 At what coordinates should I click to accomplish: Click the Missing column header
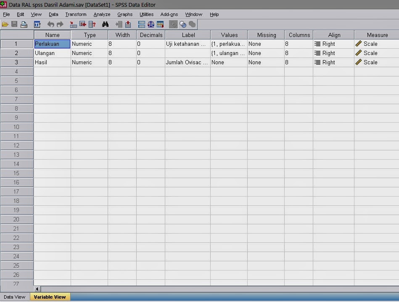click(x=266, y=35)
